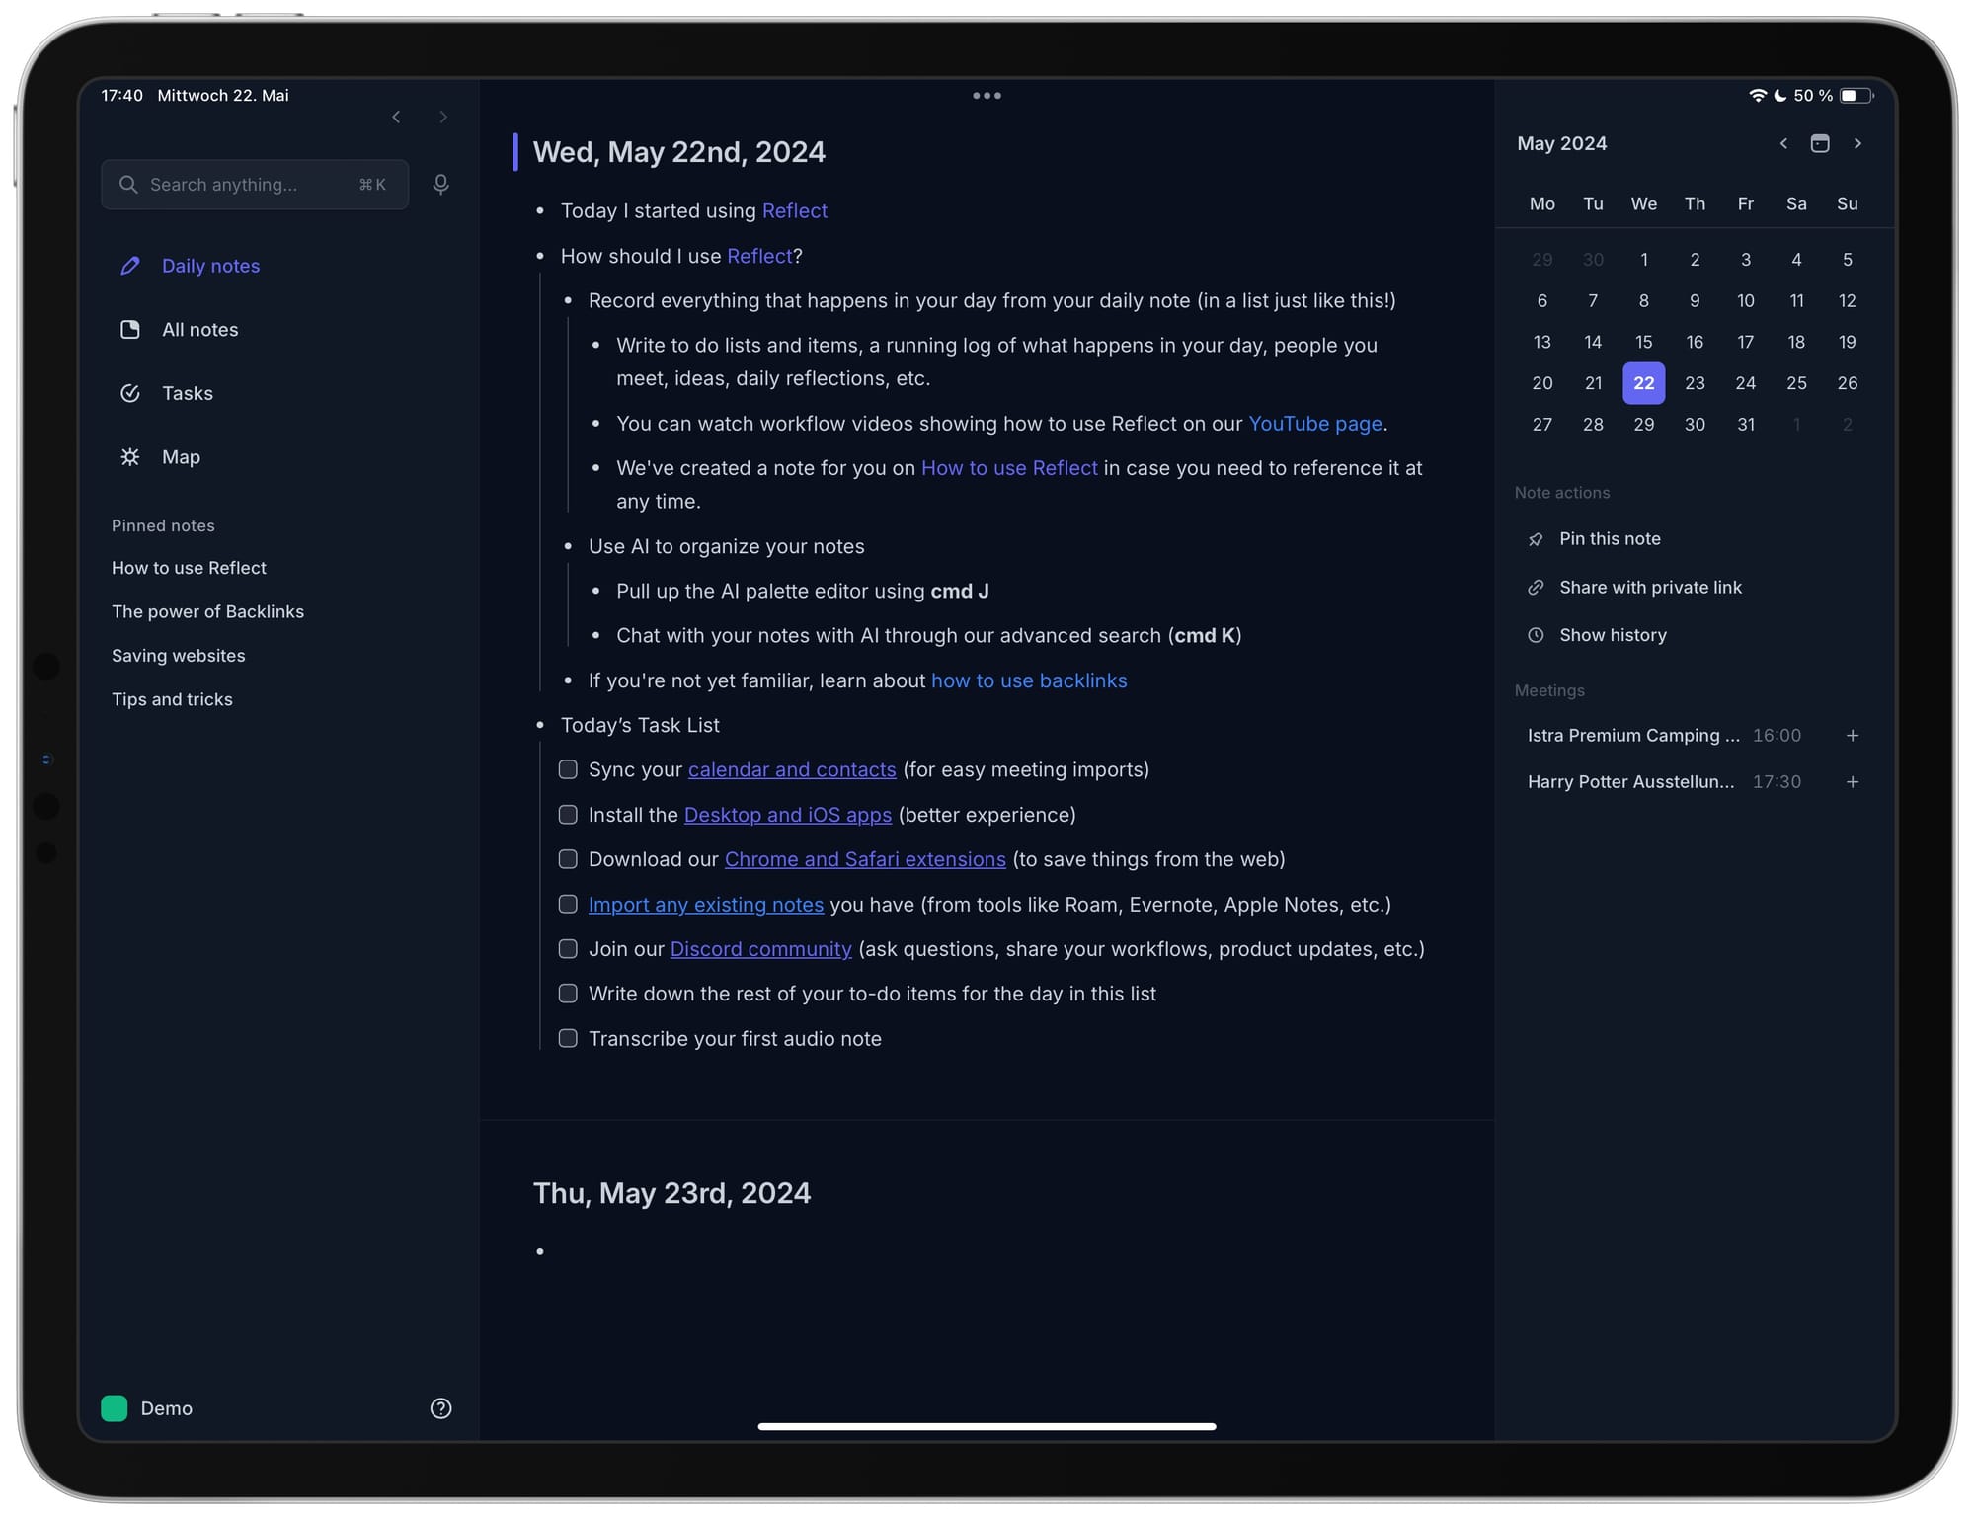Click the pin icon beside Pin this note
Screen dimensions: 1975x1520
(x=1536, y=539)
